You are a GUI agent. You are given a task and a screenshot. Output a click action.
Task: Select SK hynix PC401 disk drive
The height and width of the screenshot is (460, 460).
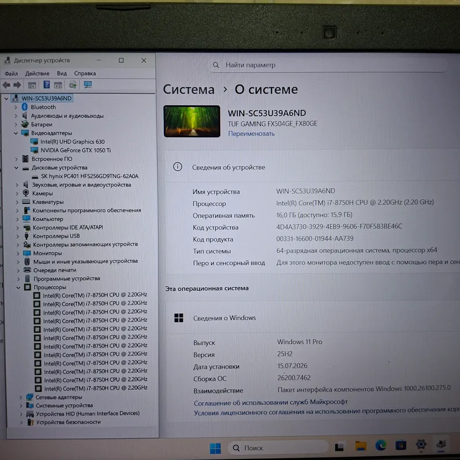90,176
